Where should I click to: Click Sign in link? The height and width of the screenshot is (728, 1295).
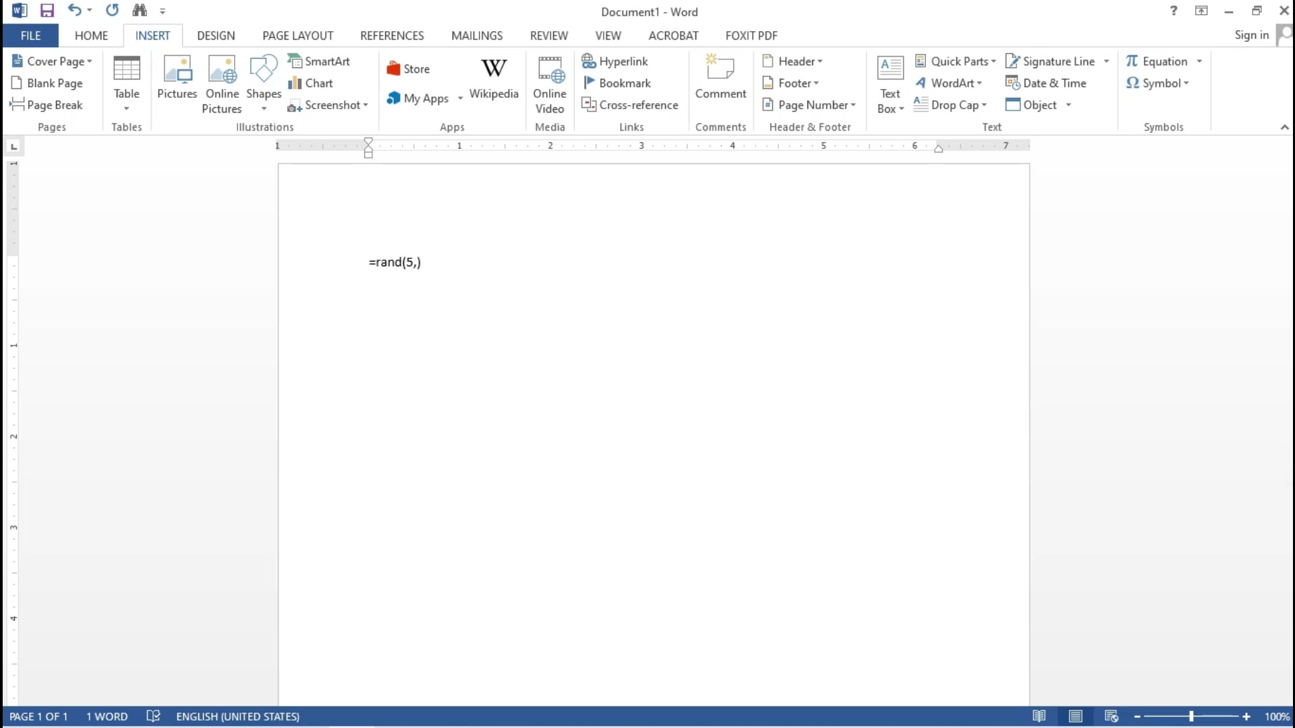click(1251, 35)
